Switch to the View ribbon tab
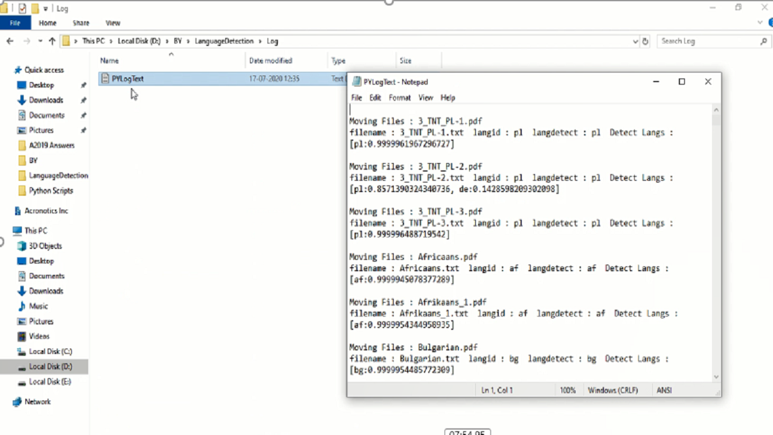Viewport: 773px width, 435px height. pyautogui.click(x=113, y=23)
